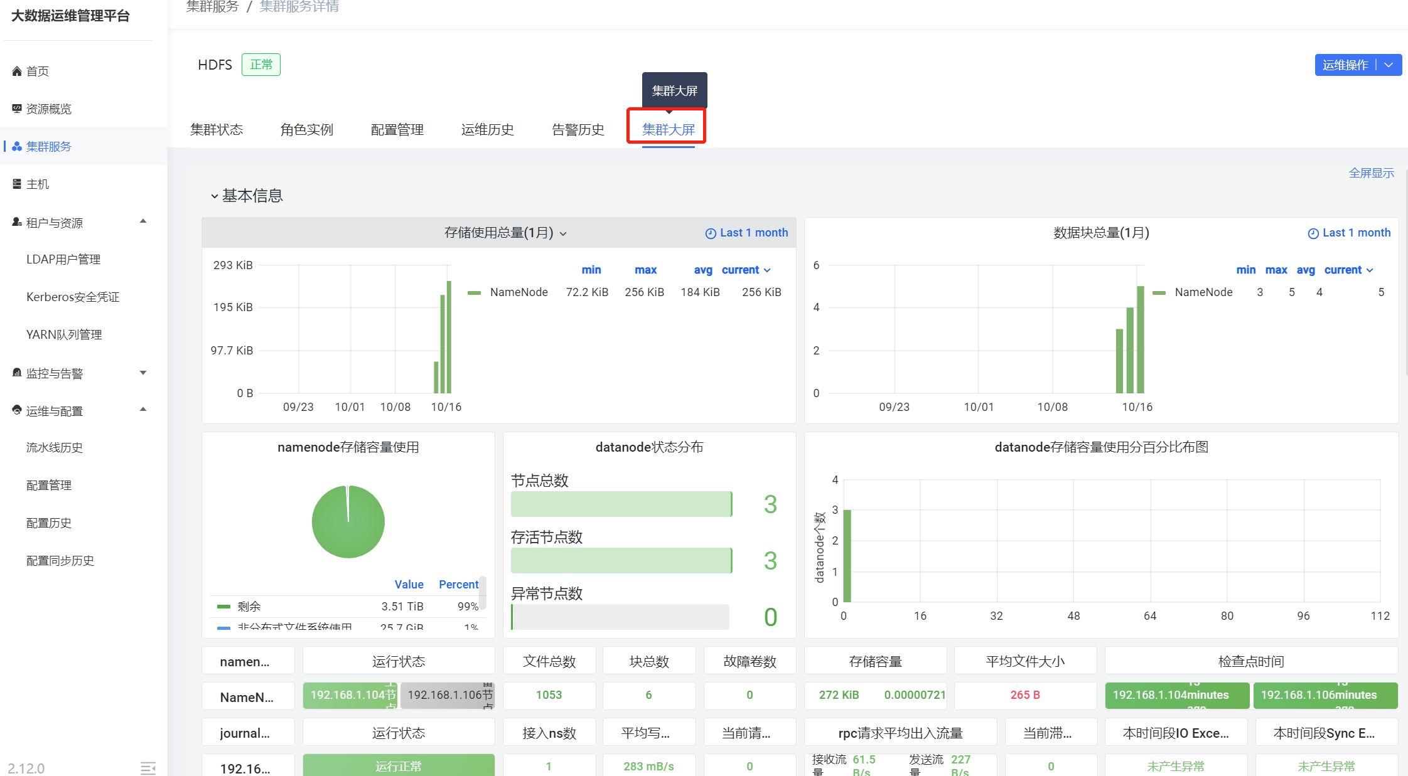The width and height of the screenshot is (1408, 776).
Task: Click the sidebar collapse icon at bottom
Action: pyautogui.click(x=148, y=768)
